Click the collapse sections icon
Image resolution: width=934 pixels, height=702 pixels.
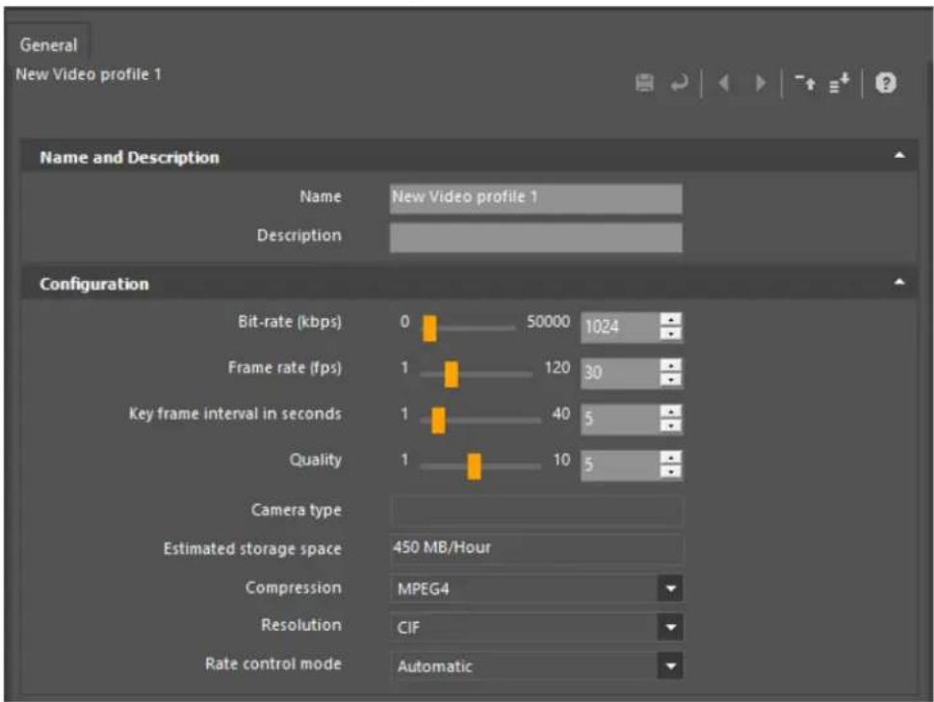805,83
